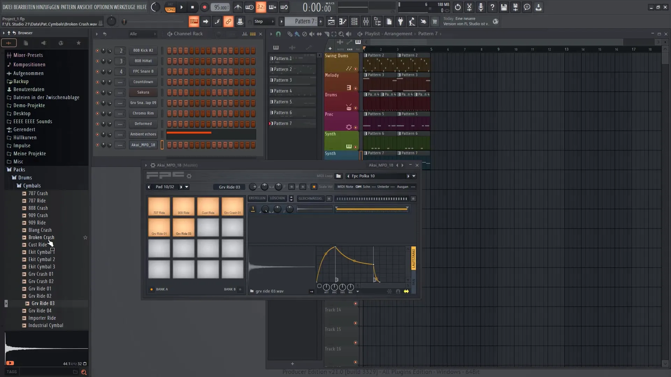Choose the playlist paint brush tool
671x377 pixels.
(x=297, y=34)
